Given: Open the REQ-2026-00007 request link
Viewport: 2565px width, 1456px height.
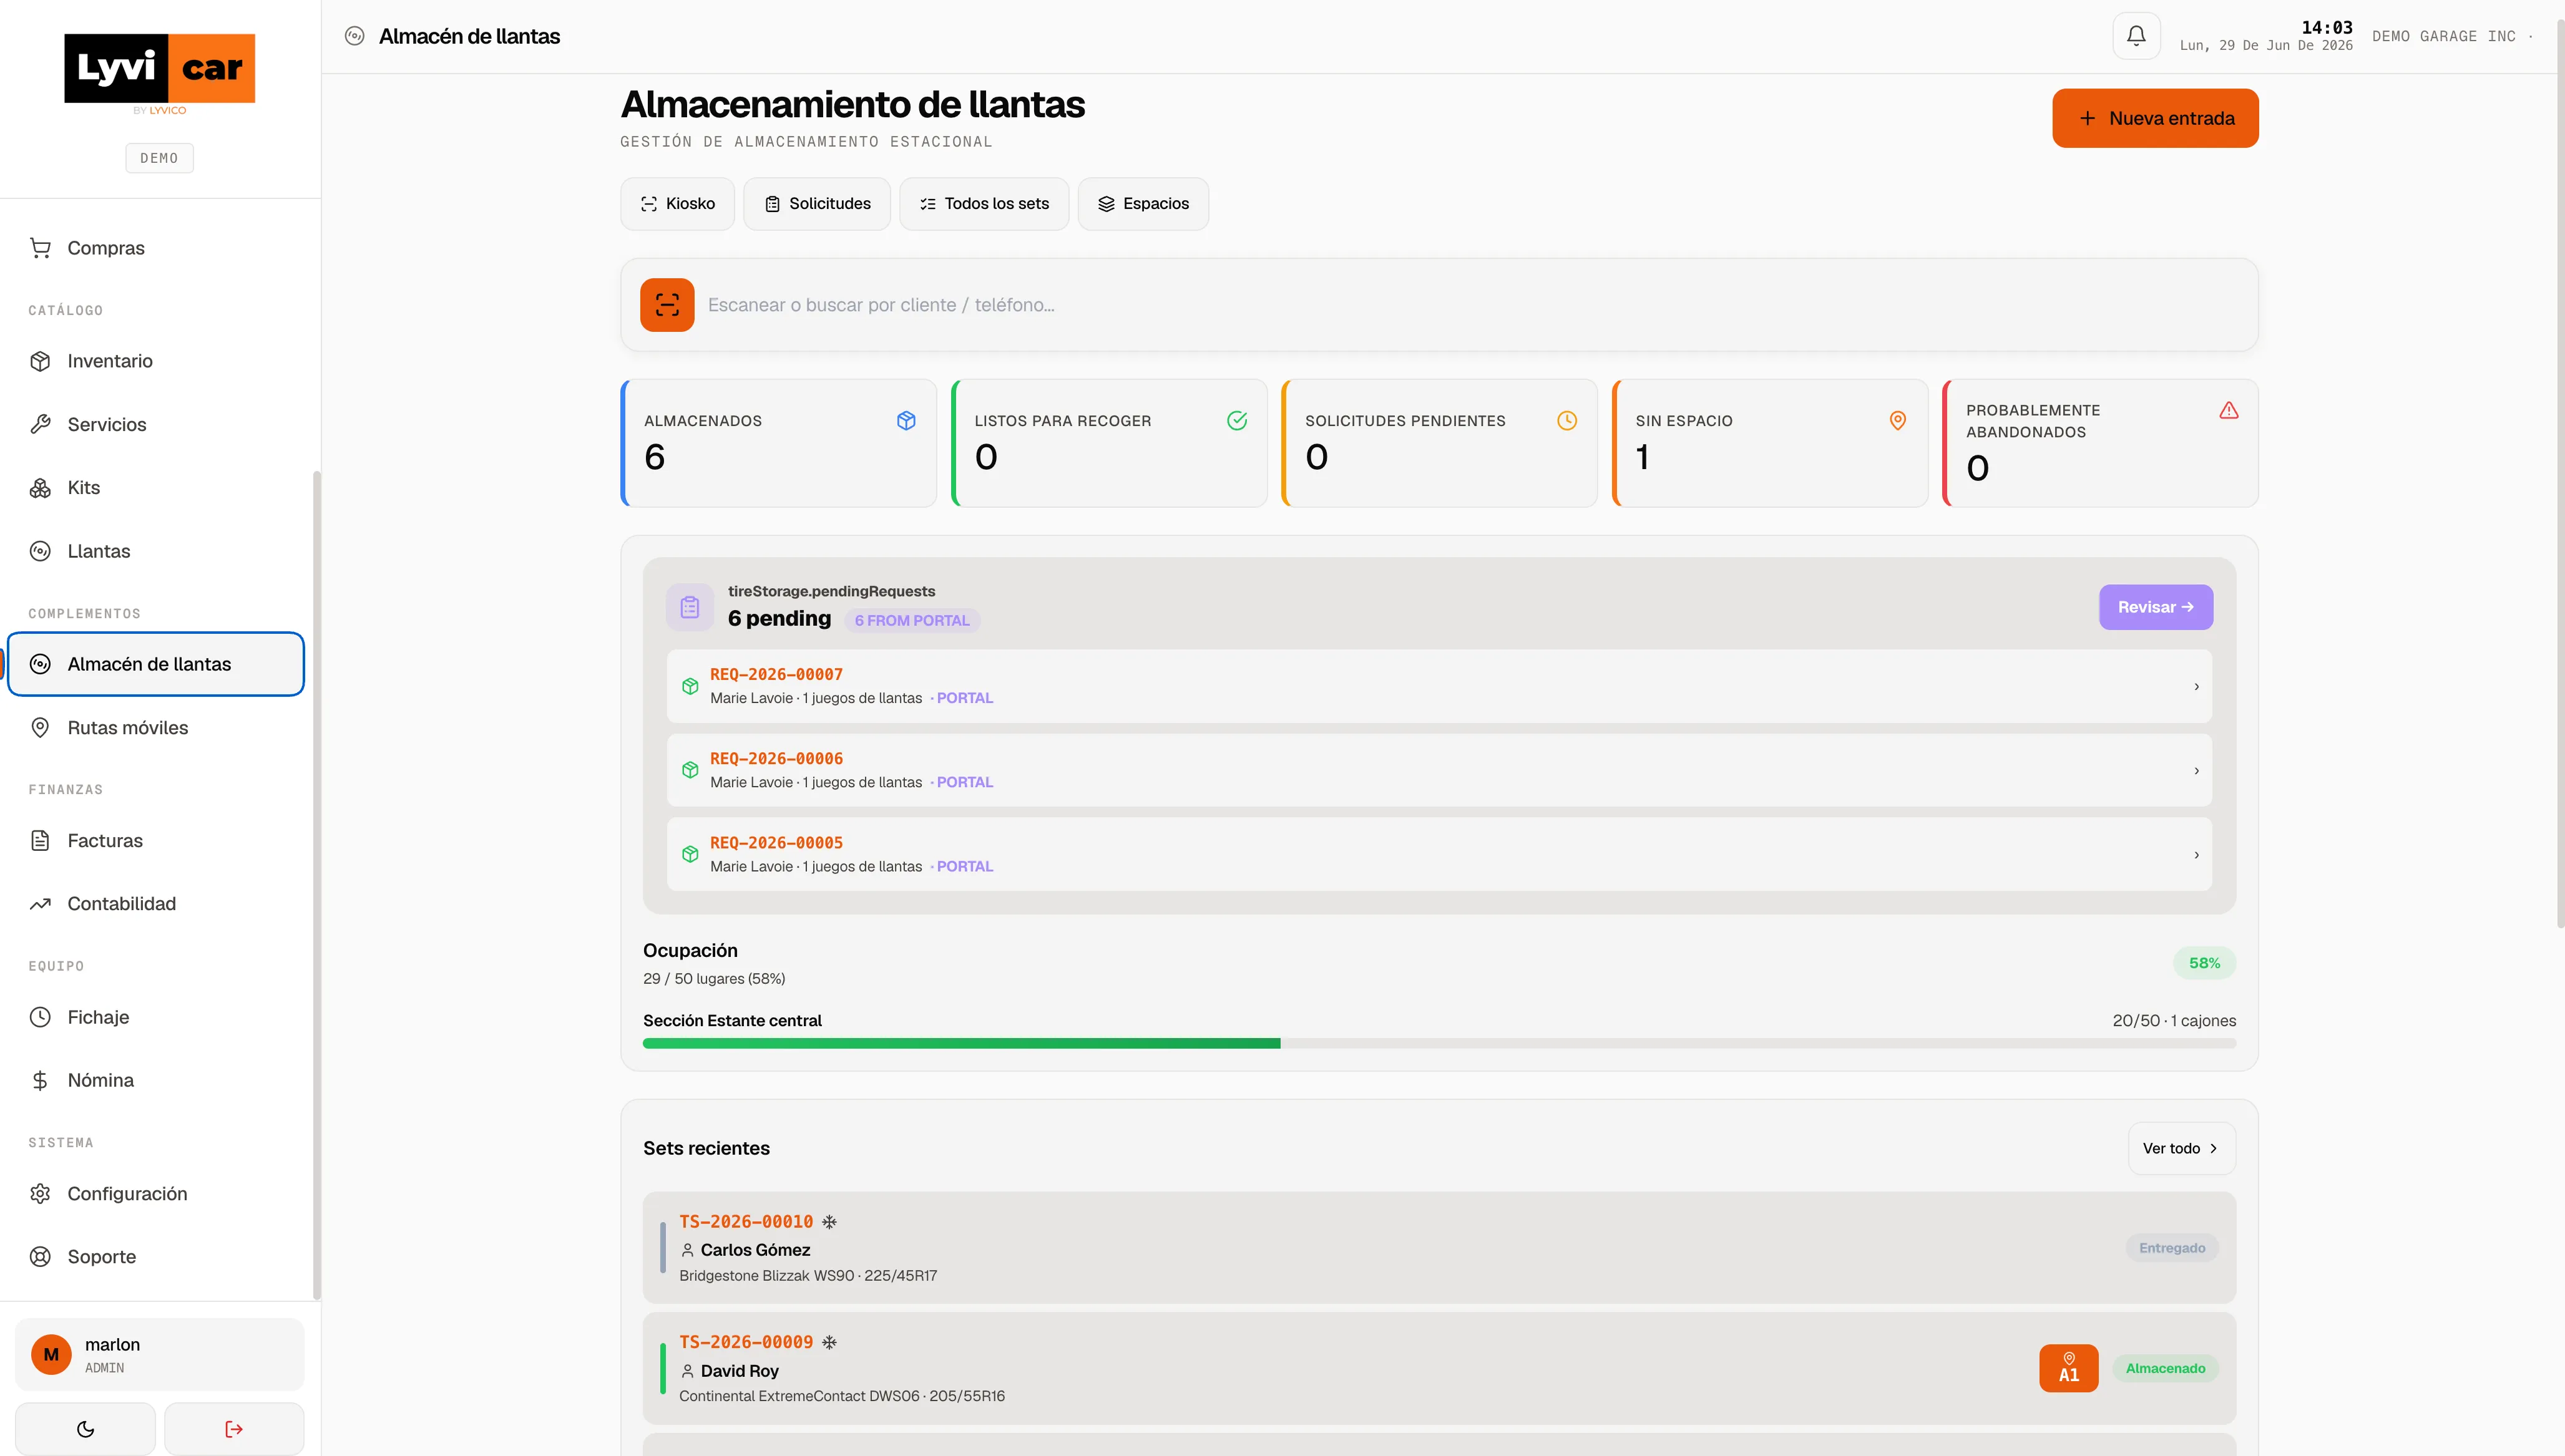Looking at the screenshot, I should (776, 674).
